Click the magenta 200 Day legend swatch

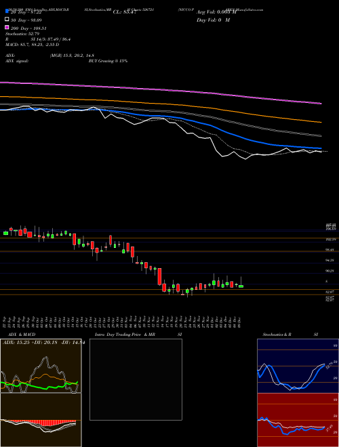pyautogui.click(x=7, y=27)
